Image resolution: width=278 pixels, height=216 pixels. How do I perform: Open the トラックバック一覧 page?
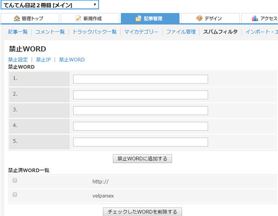95,32
